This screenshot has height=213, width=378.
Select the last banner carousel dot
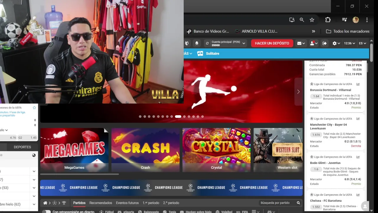point(202,117)
